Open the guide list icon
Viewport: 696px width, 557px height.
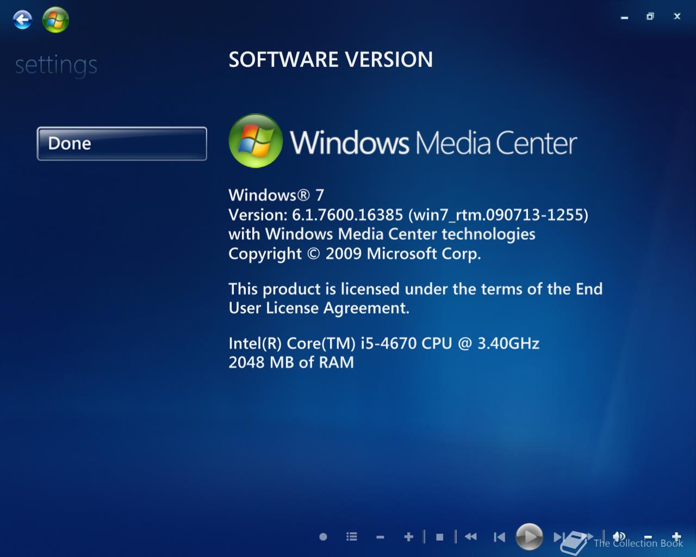point(352,537)
